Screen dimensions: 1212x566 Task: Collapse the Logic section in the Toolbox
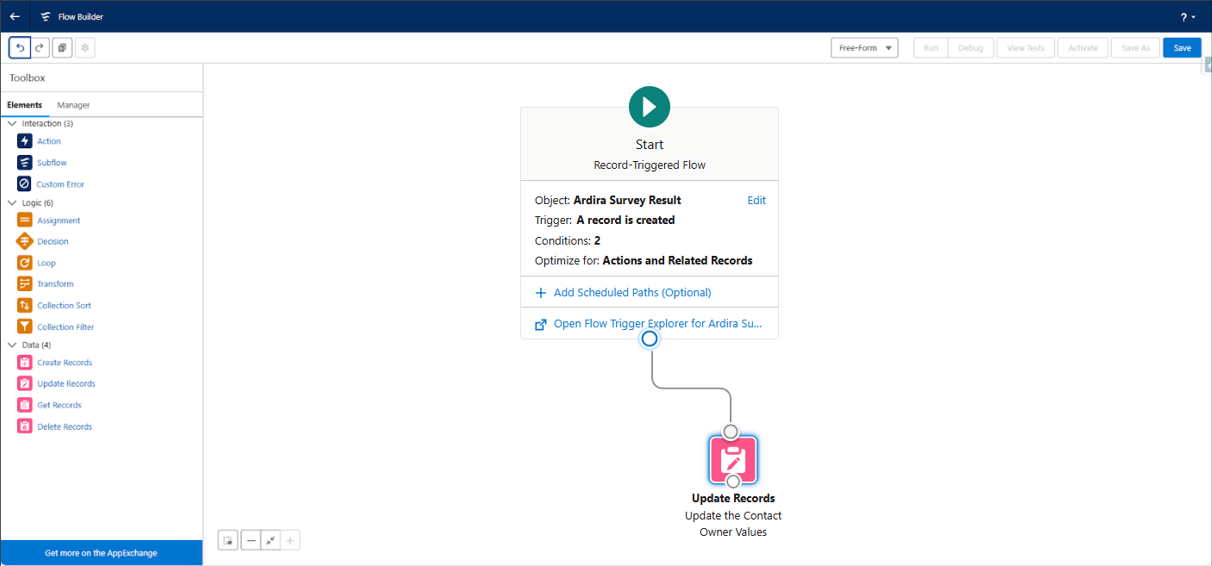coord(10,202)
